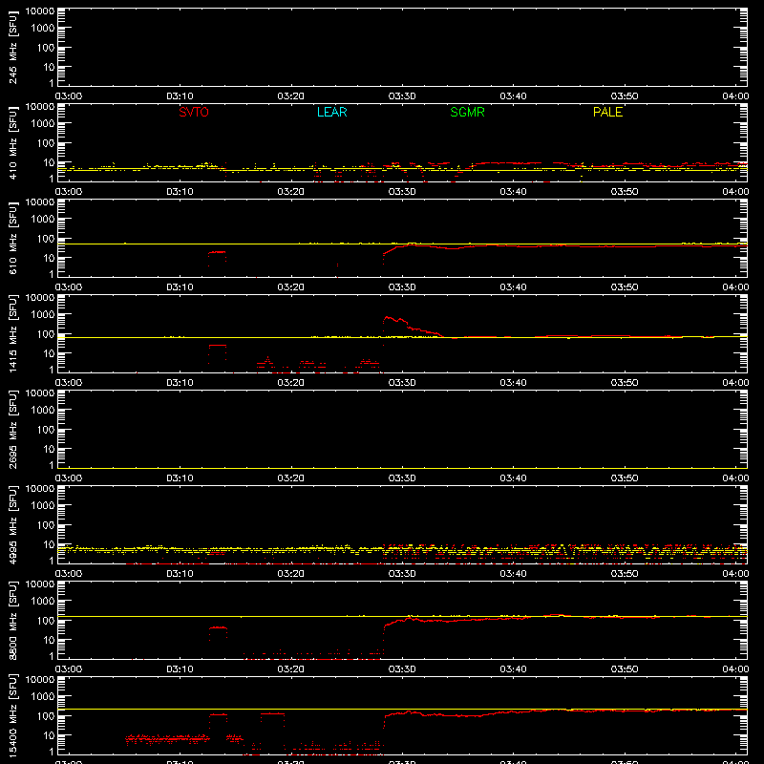Click the 10 tick value on 4995 MHz axis
Screen dimensions: 764x764
pos(49,544)
